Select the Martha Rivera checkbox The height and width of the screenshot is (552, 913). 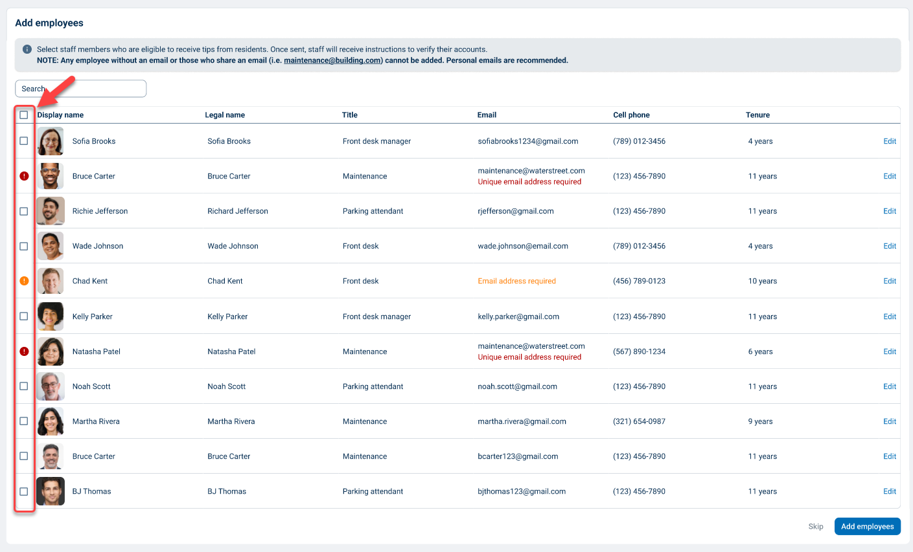pyautogui.click(x=24, y=421)
